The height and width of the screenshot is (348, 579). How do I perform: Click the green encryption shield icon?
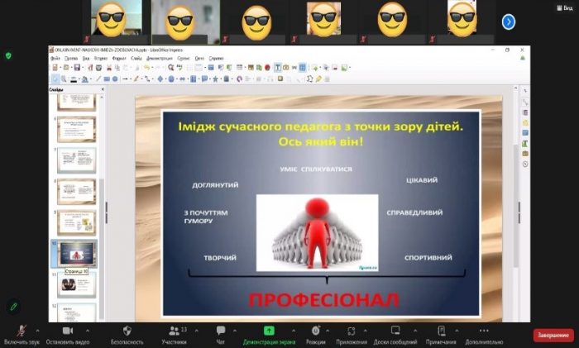coord(8,55)
